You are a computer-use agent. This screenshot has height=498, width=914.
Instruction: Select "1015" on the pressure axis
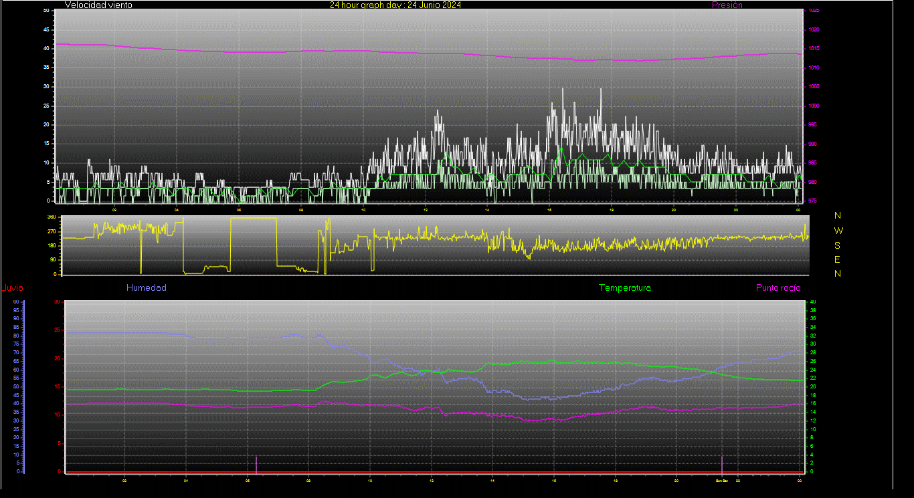coord(814,49)
